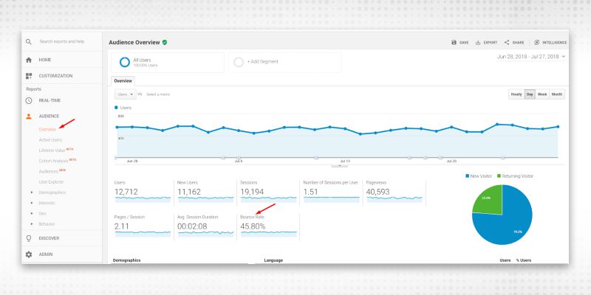The width and height of the screenshot is (591, 295).
Task: Open Audience Overview in sidebar
Action: [x=47, y=130]
